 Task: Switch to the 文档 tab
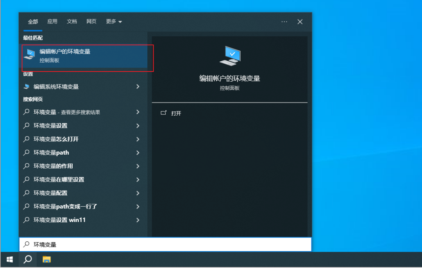coord(72,21)
